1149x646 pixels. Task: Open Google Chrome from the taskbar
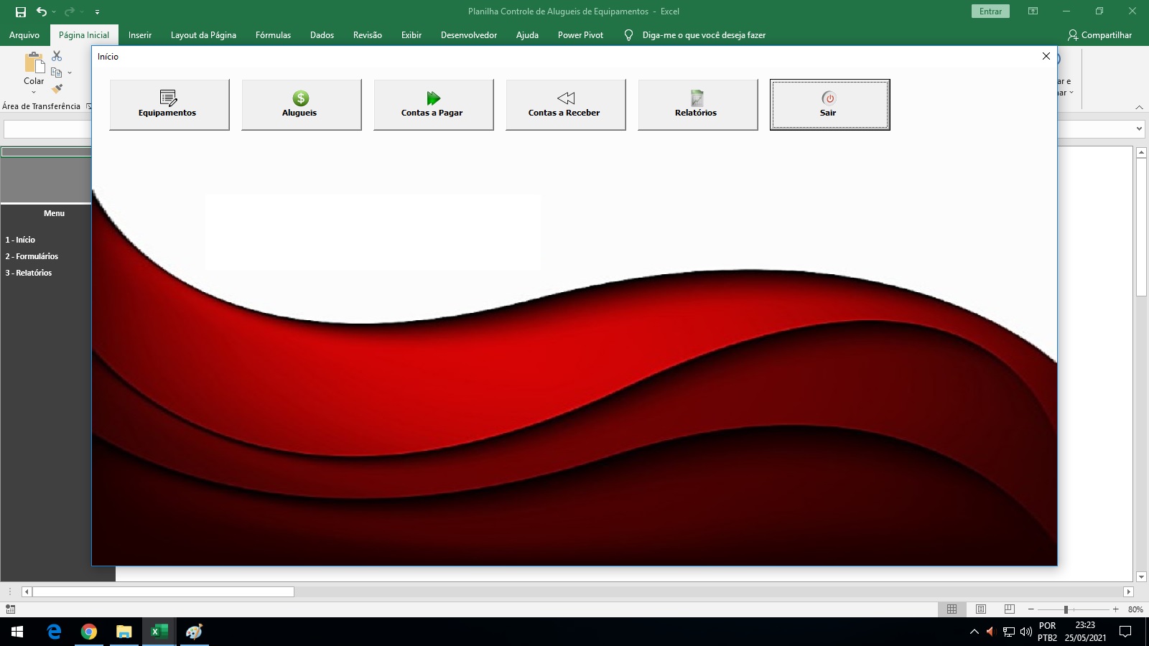(x=89, y=632)
